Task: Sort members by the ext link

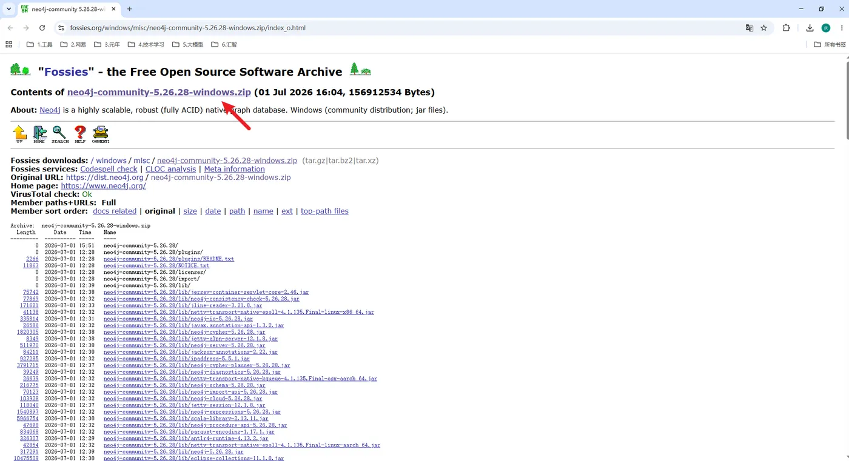Action: pyautogui.click(x=287, y=211)
